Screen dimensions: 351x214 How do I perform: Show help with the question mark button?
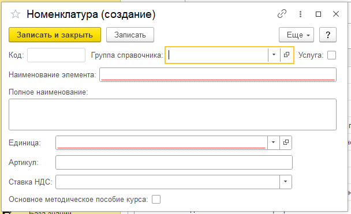click(328, 35)
